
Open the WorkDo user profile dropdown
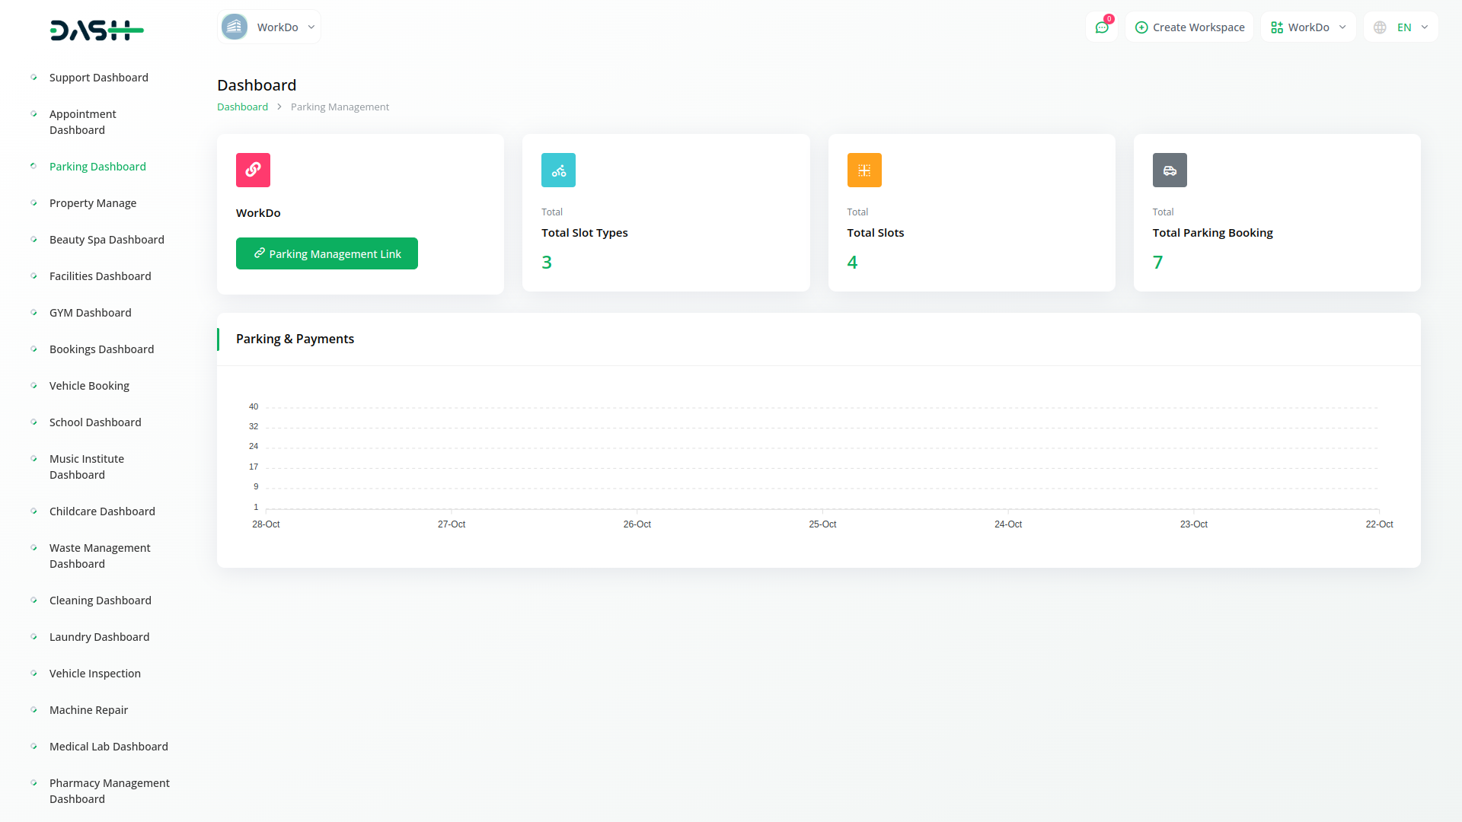(1307, 27)
